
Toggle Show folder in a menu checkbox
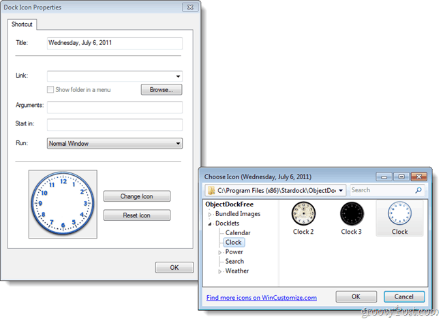pos(50,89)
